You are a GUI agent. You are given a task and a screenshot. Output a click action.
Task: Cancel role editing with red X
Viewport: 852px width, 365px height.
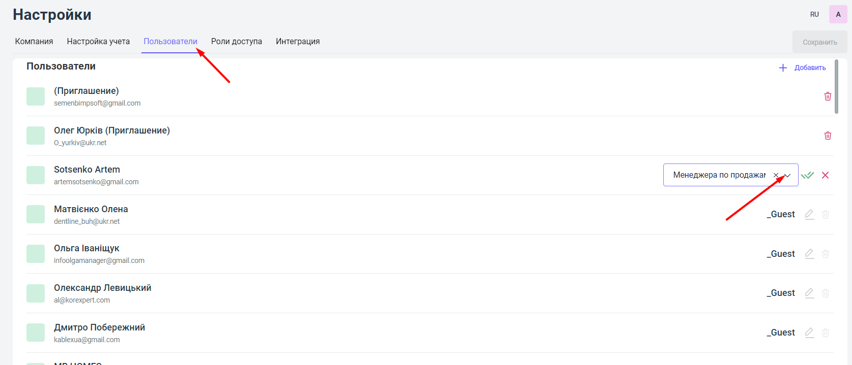pyautogui.click(x=825, y=175)
